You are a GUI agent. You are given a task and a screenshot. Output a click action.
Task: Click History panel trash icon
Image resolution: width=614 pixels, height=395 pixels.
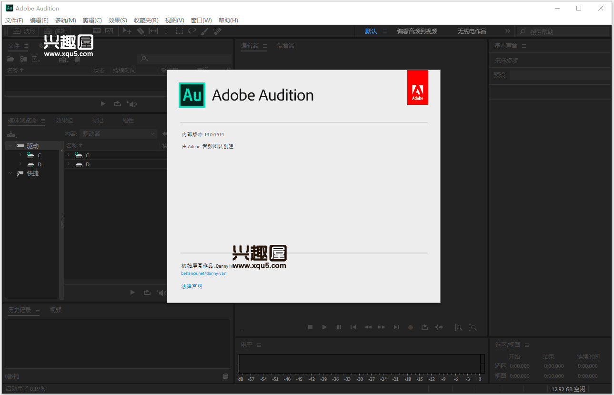coord(225,376)
